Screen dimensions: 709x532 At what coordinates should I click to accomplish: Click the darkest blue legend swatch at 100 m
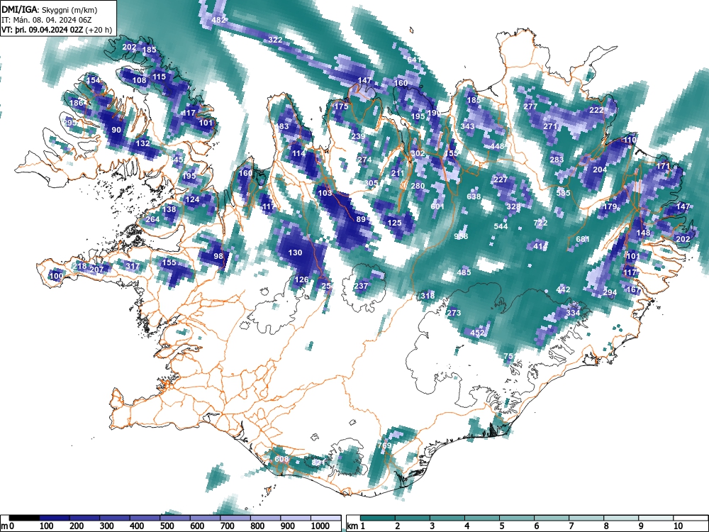[x=55, y=518]
